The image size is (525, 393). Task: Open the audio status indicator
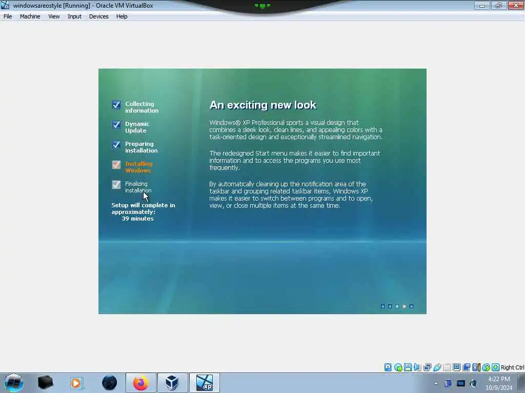tap(417, 367)
